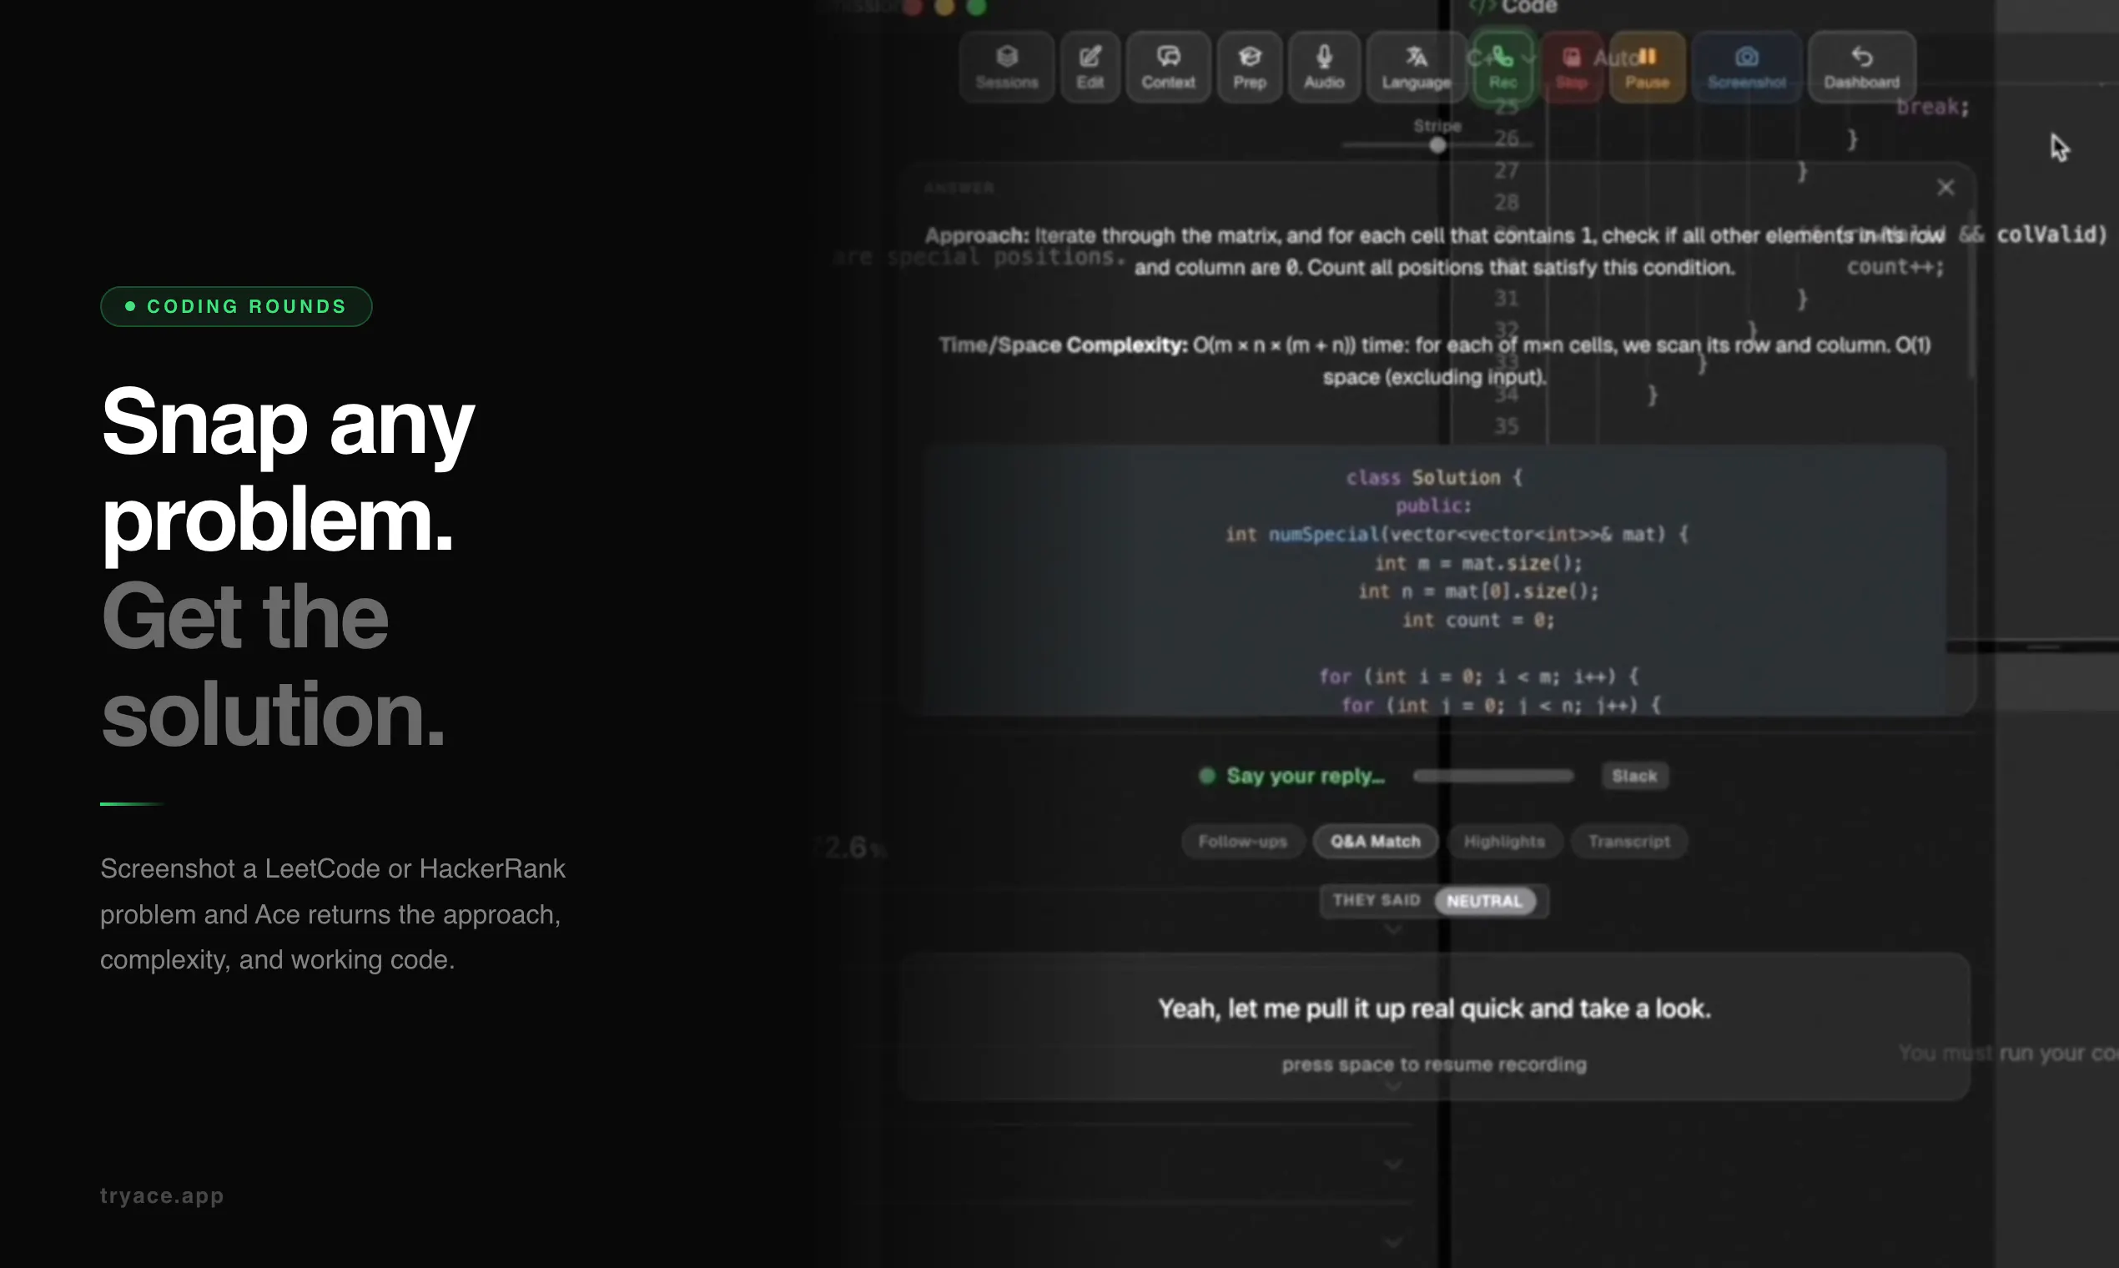Click the green Say your reply status dot
The height and width of the screenshot is (1268, 2119).
1206,776
